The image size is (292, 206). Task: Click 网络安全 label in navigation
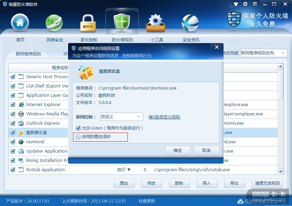(55, 40)
